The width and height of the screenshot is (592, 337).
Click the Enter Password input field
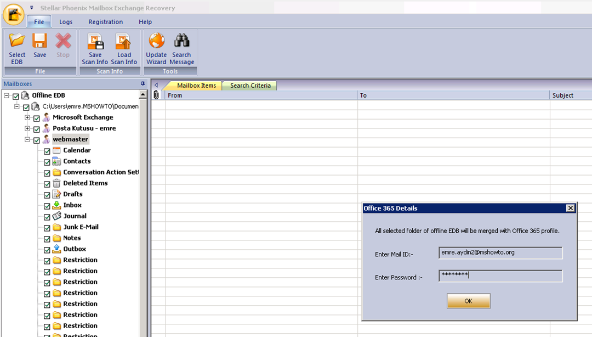click(500, 276)
